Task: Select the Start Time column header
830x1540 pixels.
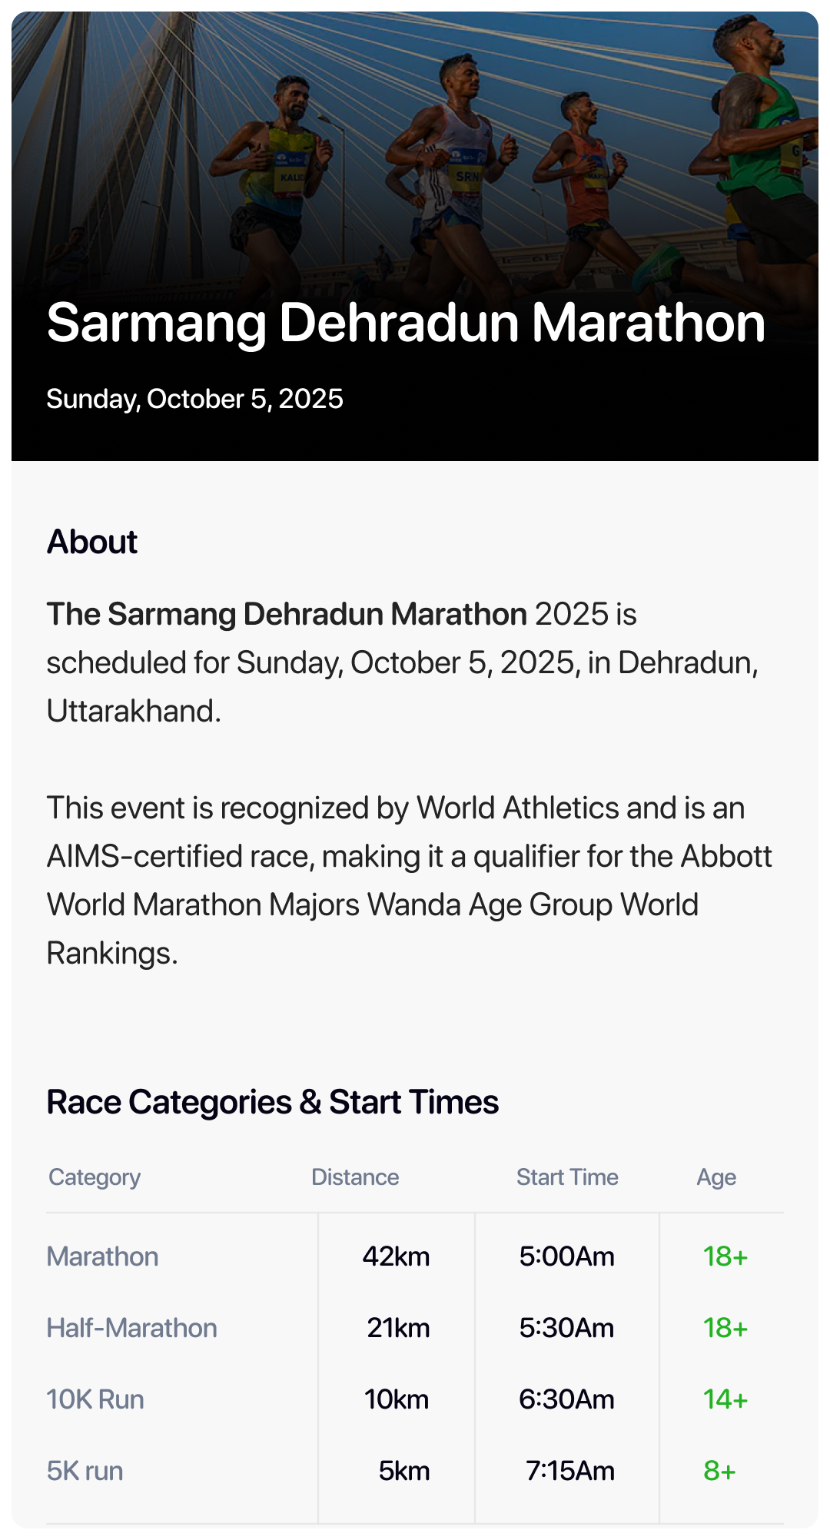Action: tap(567, 1177)
